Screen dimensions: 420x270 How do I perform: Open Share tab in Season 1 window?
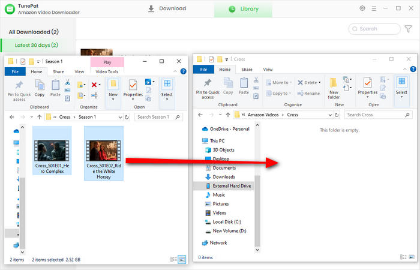click(x=58, y=71)
